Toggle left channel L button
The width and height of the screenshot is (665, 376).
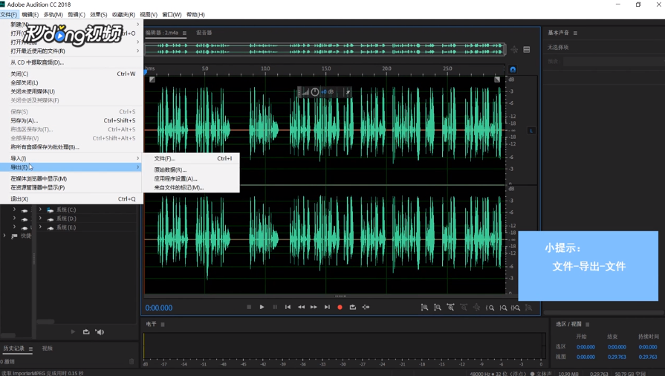[x=531, y=131]
